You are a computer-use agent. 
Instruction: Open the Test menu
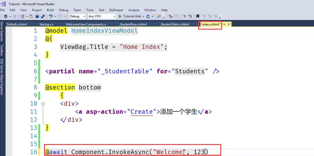[101, 10]
